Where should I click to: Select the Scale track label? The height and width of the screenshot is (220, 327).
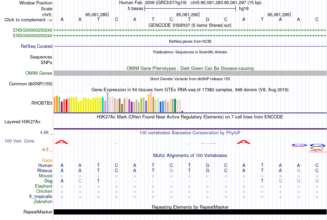tap(46, 9)
